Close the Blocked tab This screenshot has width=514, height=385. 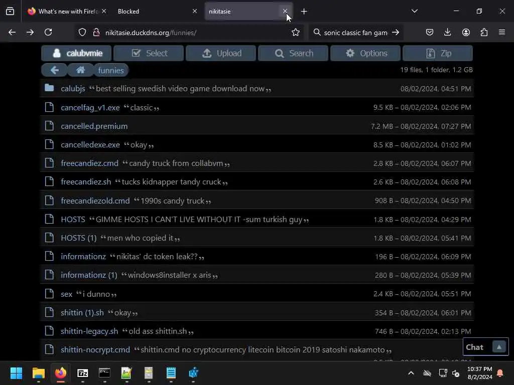(x=195, y=11)
